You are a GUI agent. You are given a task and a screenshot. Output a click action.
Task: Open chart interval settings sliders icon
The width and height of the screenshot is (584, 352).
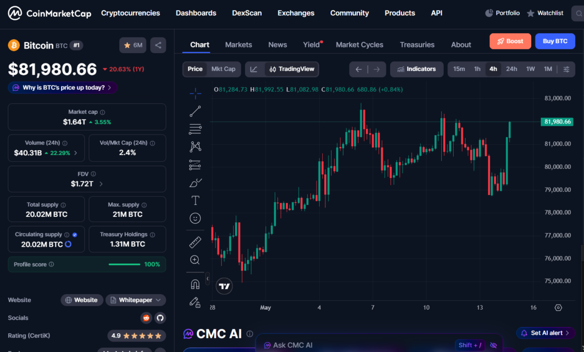coord(566,69)
